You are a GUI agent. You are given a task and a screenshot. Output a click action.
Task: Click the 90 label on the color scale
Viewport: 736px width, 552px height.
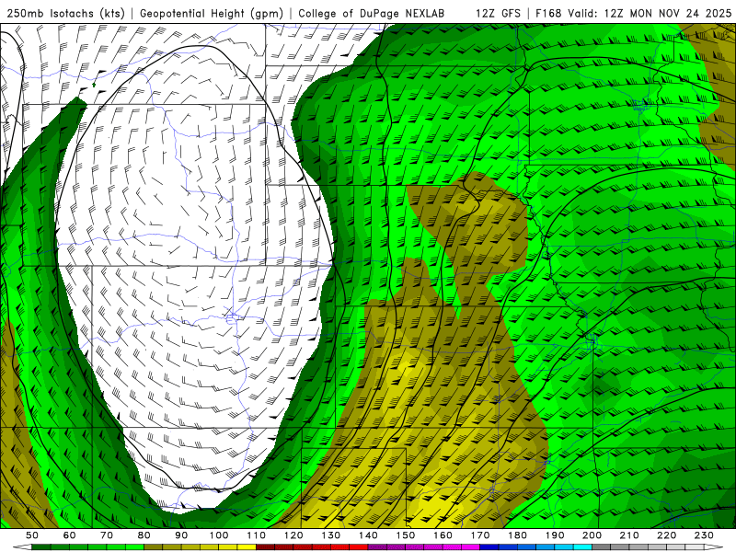[x=181, y=535]
